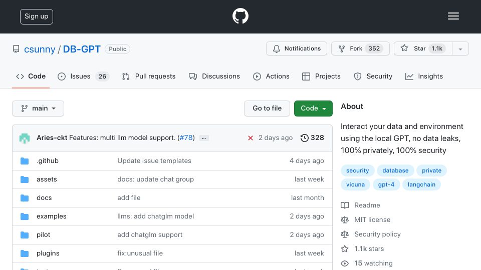Viewport: 481px width, 270px height.
Task: Select the vicuna topic tag
Action: [x=355, y=184]
